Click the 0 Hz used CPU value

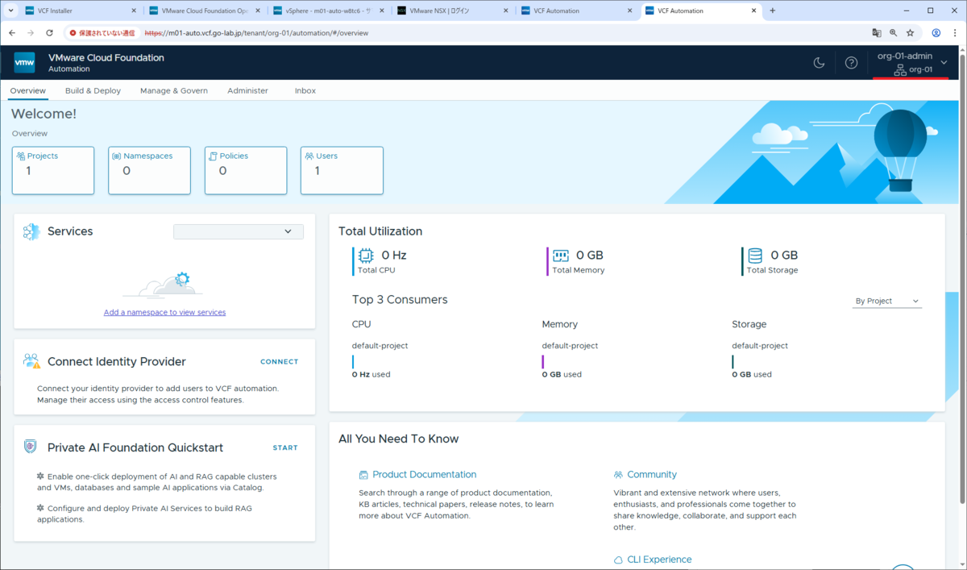(x=371, y=374)
